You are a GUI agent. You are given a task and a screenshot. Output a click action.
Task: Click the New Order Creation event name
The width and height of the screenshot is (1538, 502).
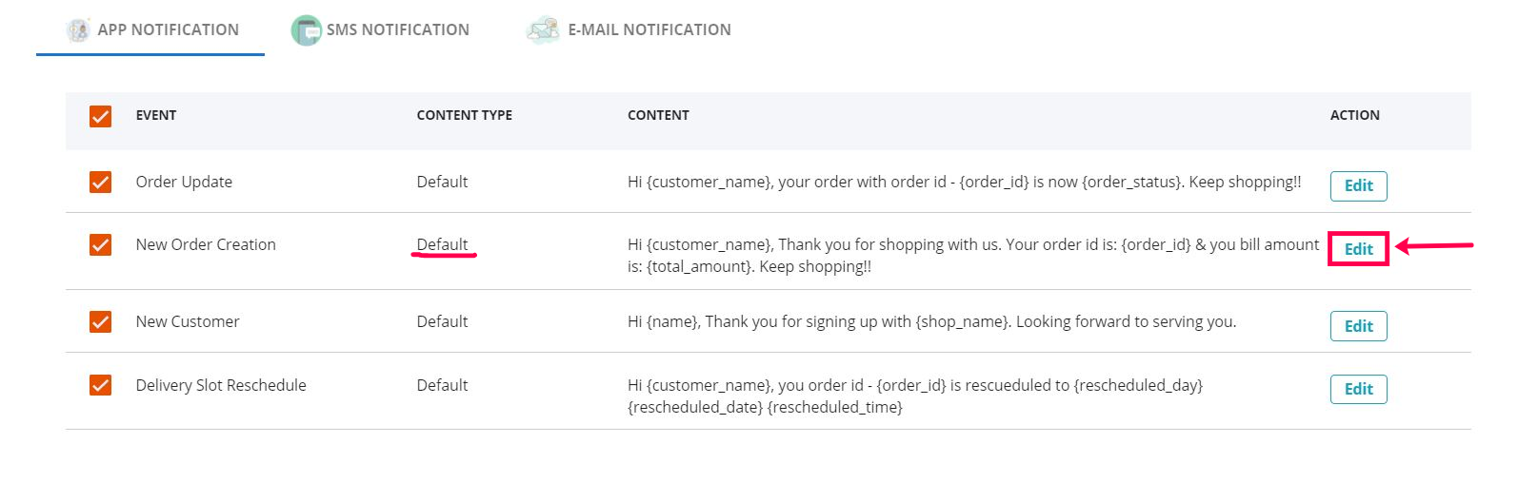[206, 244]
